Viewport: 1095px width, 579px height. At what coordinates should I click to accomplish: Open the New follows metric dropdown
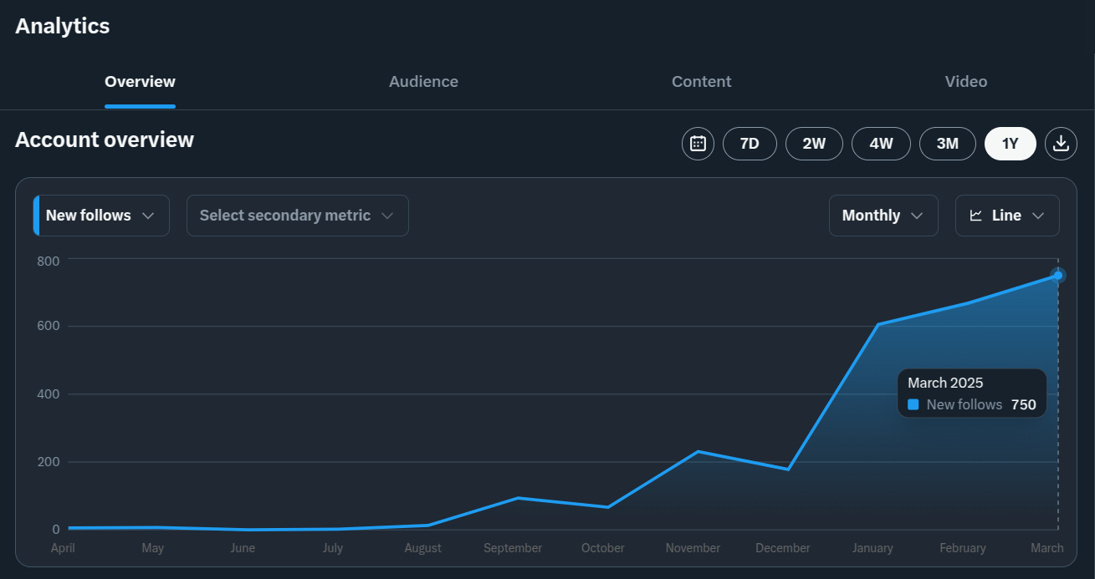click(x=101, y=216)
